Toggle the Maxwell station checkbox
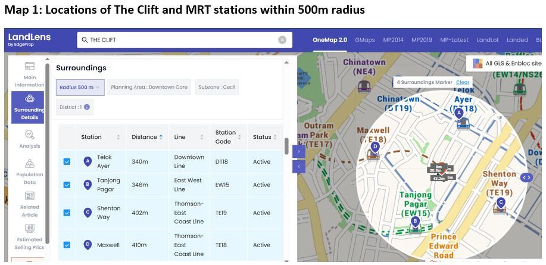Screen dimensions: 546x265 [67, 245]
